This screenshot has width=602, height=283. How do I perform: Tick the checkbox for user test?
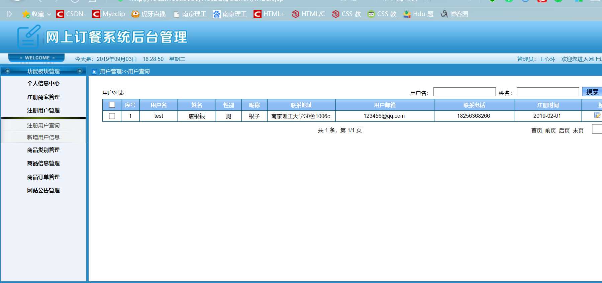[x=112, y=116]
